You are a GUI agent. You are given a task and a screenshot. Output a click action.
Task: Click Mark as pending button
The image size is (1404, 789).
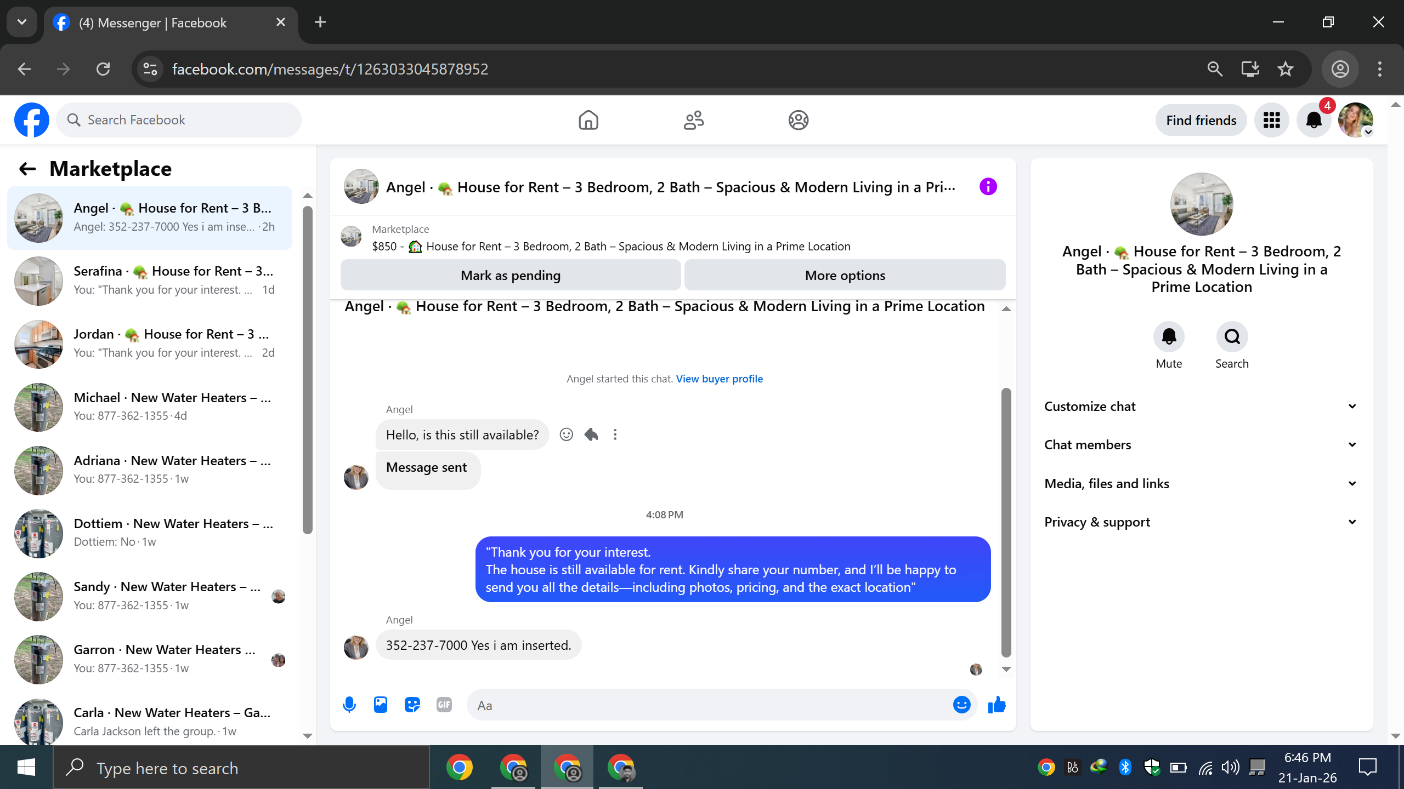coord(510,275)
